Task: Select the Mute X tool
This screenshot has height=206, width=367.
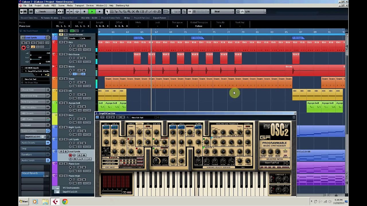Action: tap(133, 11)
